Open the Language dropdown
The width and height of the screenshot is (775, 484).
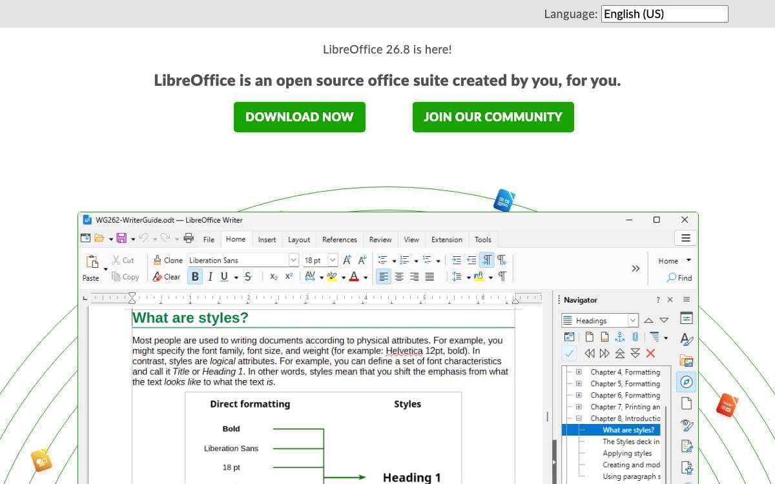click(665, 14)
